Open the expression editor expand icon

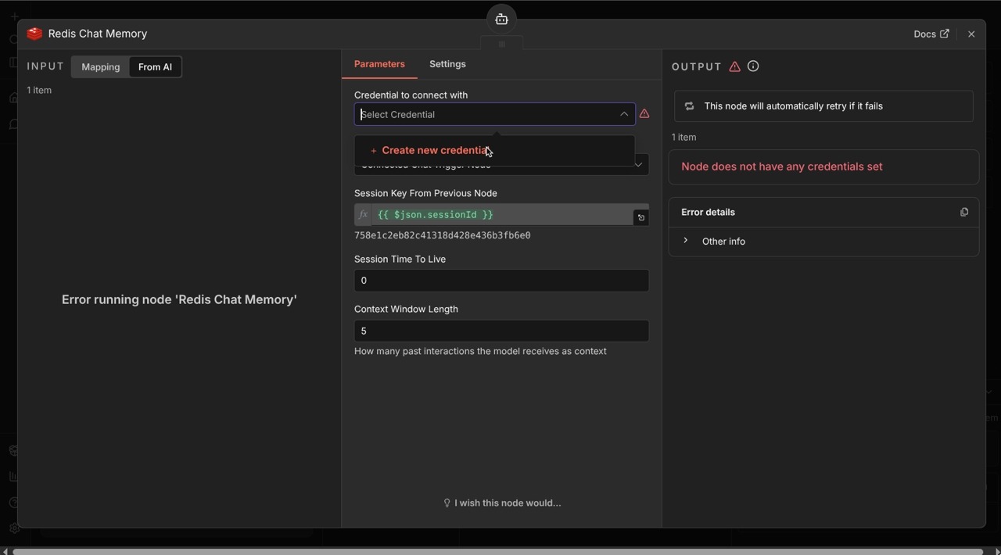640,217
